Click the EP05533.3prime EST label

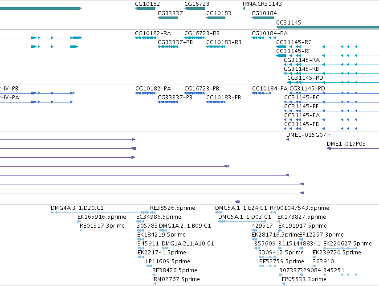tap(304, 279)
